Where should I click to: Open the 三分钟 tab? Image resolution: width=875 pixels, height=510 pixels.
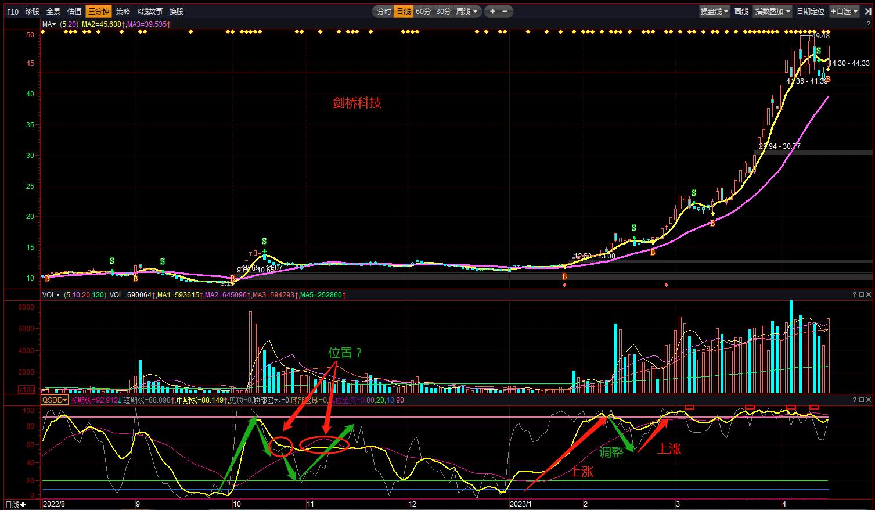click(98, 12)
